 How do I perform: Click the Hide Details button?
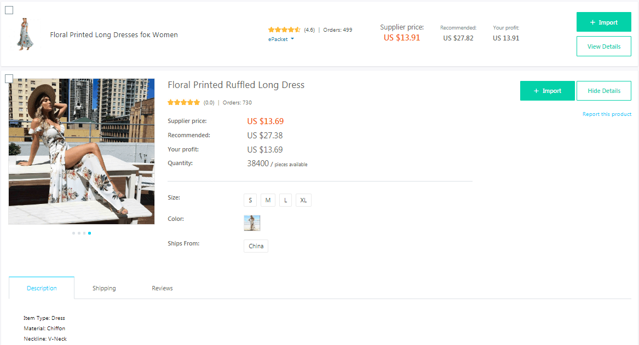pyautogui.click(x=603, y=91)
